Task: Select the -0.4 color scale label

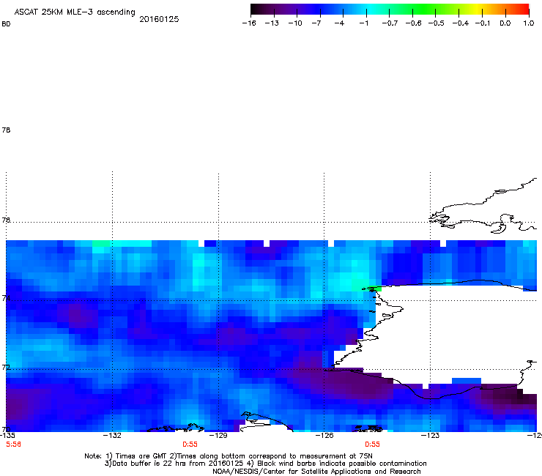Action: [461, 23]
